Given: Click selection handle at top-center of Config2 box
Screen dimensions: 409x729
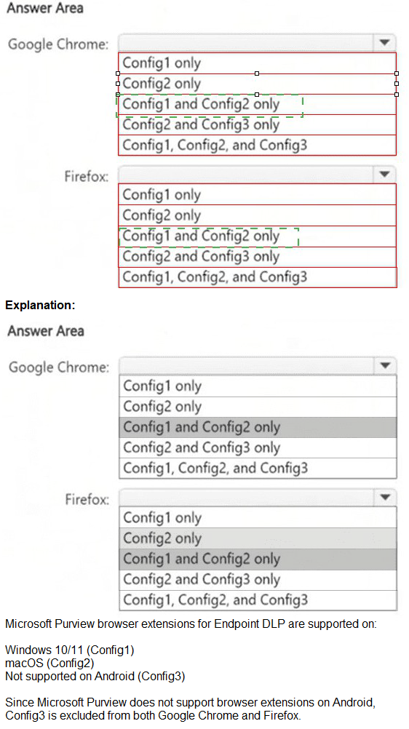Looking at the screenshot, I should pos(257,73).
